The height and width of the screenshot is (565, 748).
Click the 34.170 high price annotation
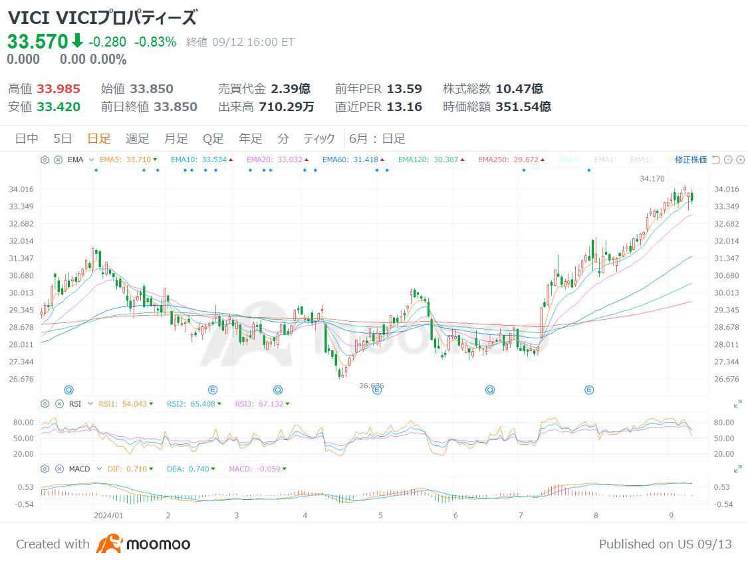tap(652, 179)
